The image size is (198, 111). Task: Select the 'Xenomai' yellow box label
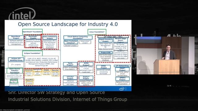point(29,70)
